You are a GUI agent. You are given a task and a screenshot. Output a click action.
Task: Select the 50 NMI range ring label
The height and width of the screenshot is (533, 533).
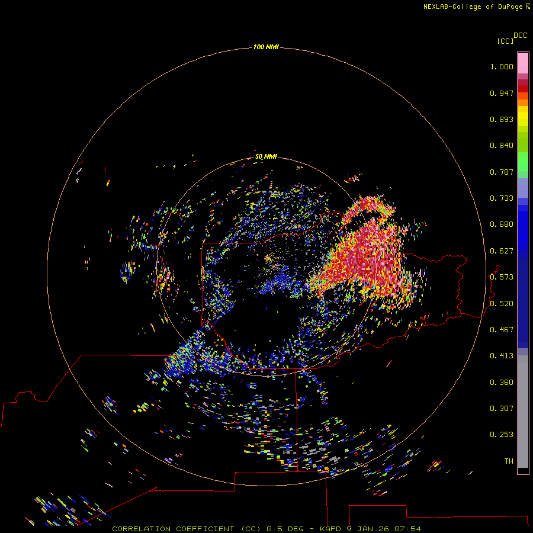pyautogui.click(x=266, y=156)
